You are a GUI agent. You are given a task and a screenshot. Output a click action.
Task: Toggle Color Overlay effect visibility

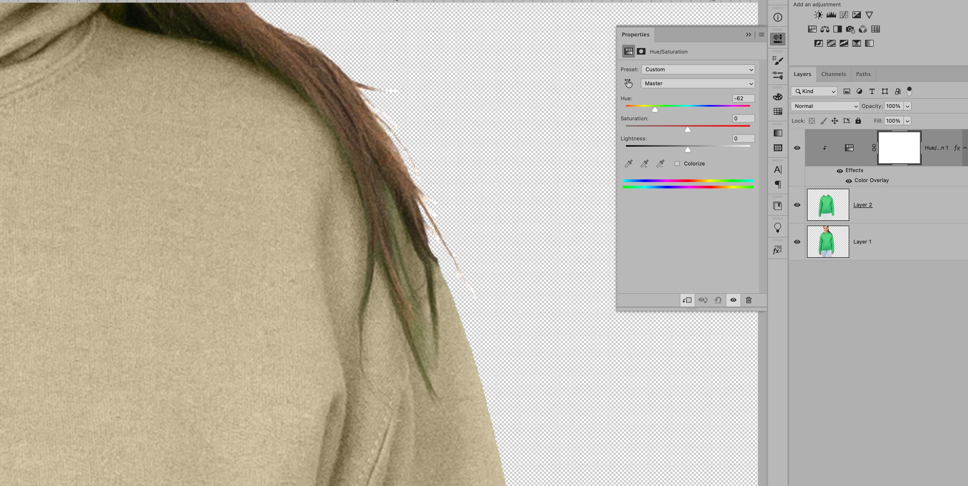click(848, 181)
